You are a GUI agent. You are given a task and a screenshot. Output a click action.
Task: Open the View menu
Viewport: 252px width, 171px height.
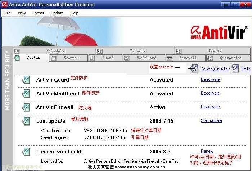(x=22, y=13)
